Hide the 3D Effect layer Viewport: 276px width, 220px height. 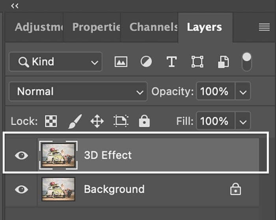point(21,155)
